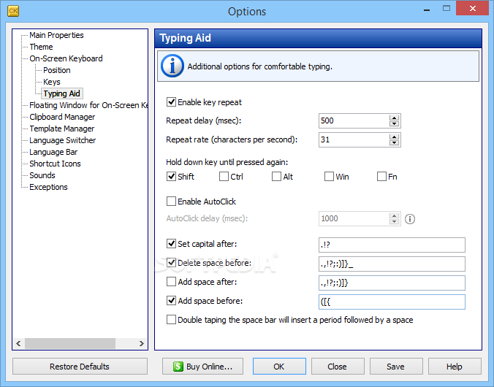This screenshot has width=494, height=387.
Task: Toggle Set capital after checkbox
Action: click(x=171, y=243)
